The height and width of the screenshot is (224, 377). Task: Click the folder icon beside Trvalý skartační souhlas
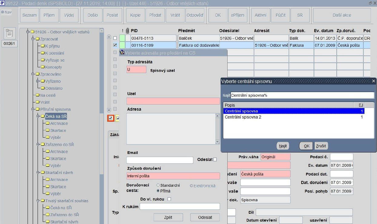click(43, 201)
